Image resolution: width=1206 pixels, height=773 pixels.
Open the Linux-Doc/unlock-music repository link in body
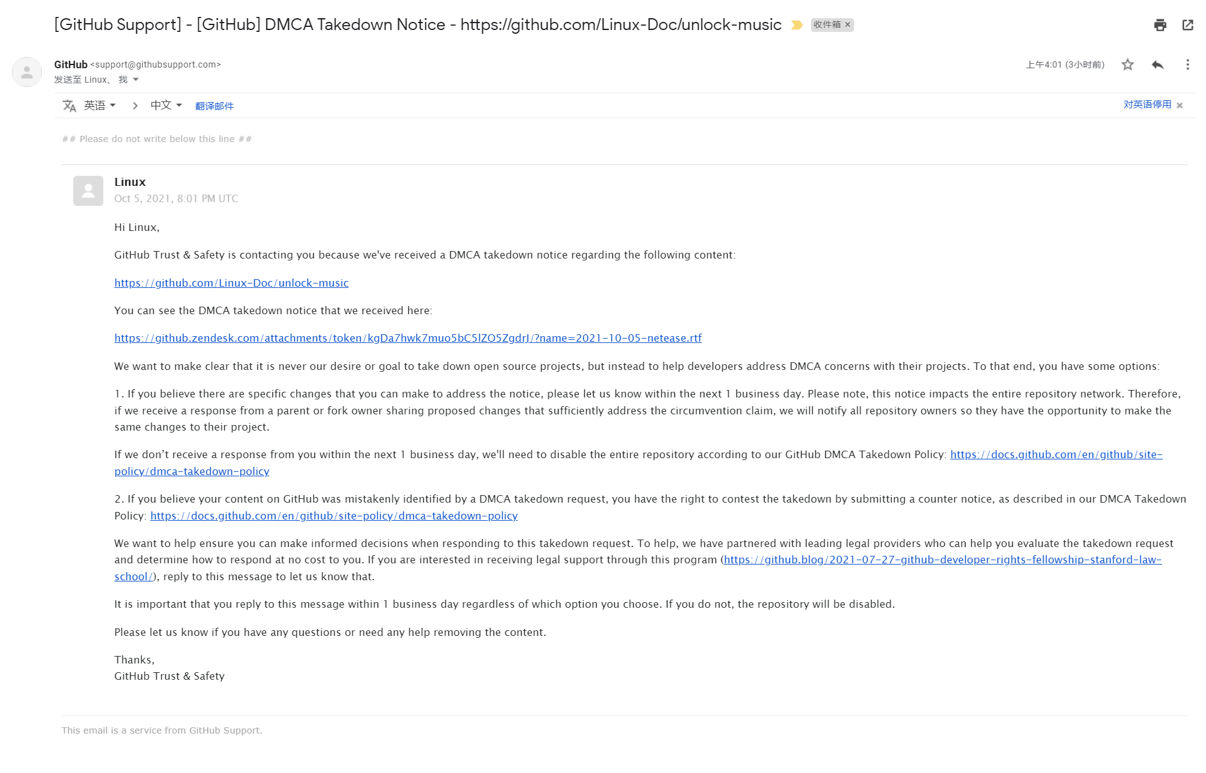231,283
